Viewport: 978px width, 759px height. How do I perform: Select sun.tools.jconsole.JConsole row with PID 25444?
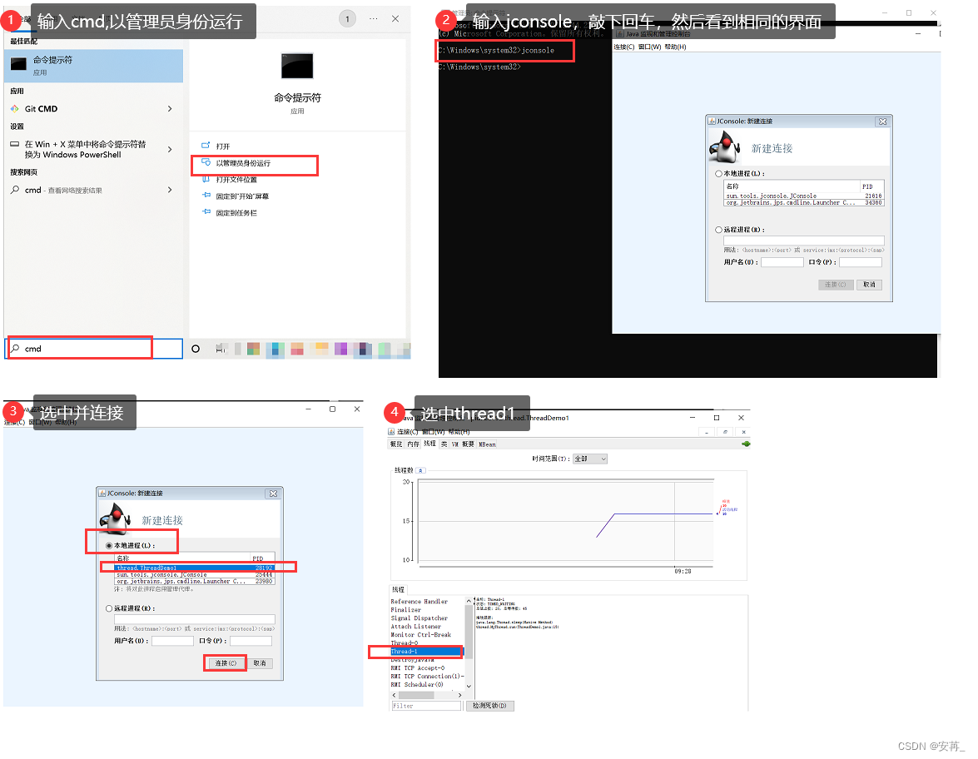[195, 574]
